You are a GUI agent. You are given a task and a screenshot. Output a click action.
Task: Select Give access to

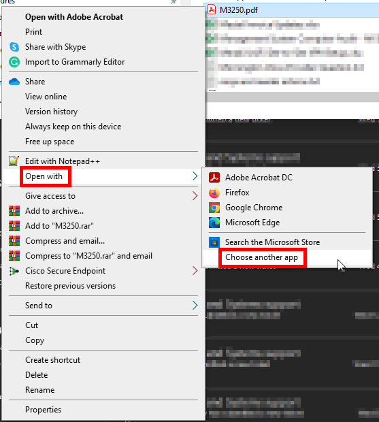click(x=104, y=196)
